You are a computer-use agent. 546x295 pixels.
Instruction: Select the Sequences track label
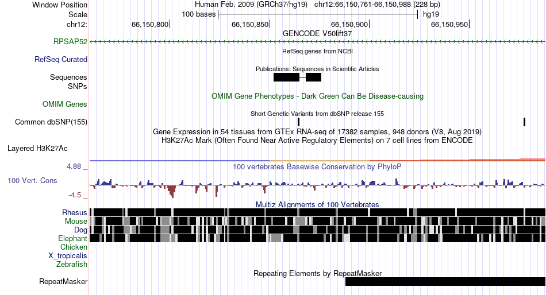pyautogui.click(x=68, y=77)
